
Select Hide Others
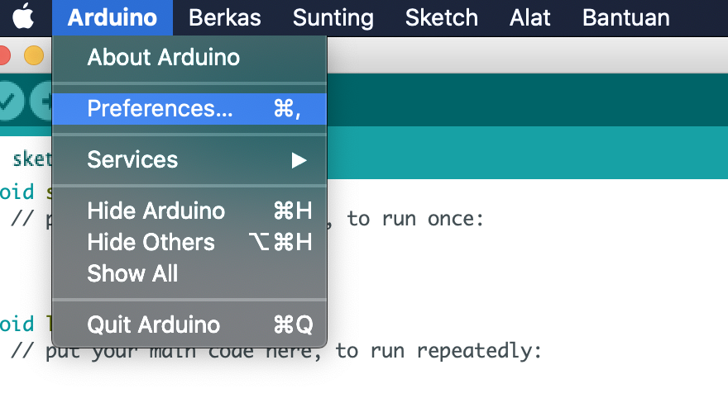pos(189,242)
